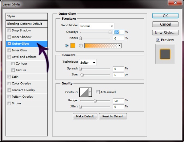
Task: Open the gradient picker dropdown arrow
Action: click(x=119, y=46)
